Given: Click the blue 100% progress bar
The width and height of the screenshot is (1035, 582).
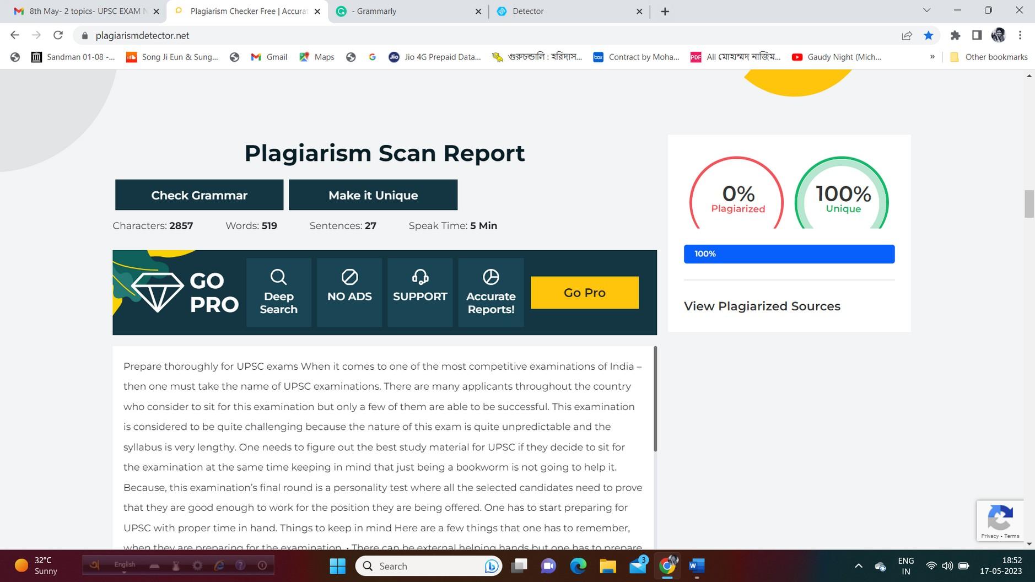Looking at the screenshot, I should tap(789, 254).
